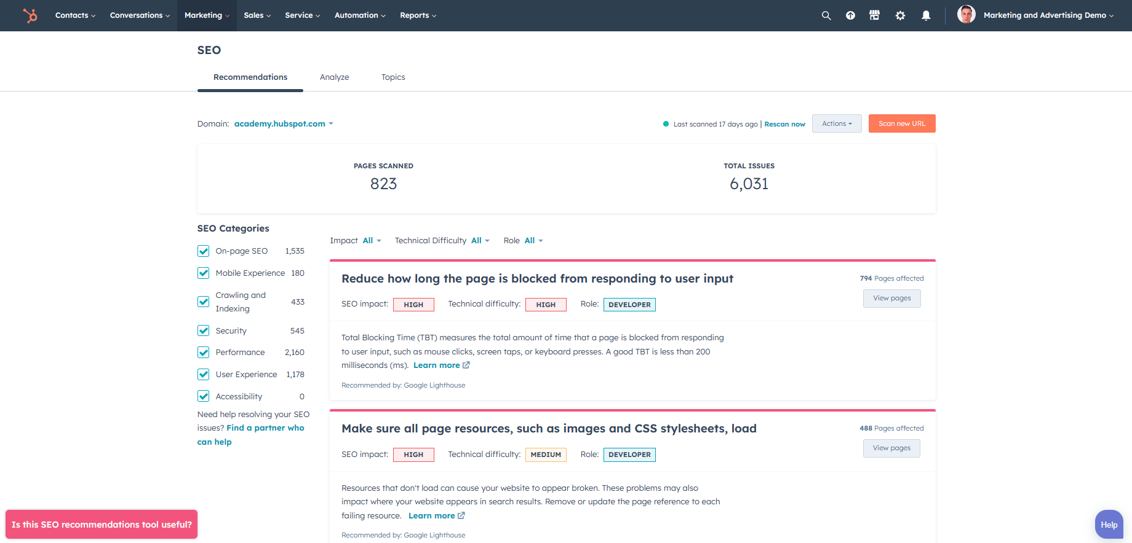Uncheck the Crawling and Indexing category
This screenshot has height=543, width=1132.
[x=204, y=302]
